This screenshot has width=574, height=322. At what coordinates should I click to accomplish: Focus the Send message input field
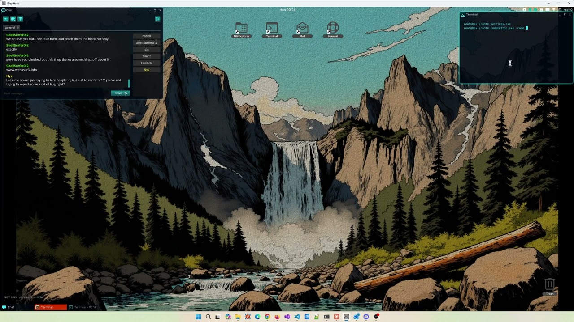click(x=56, y=93)
